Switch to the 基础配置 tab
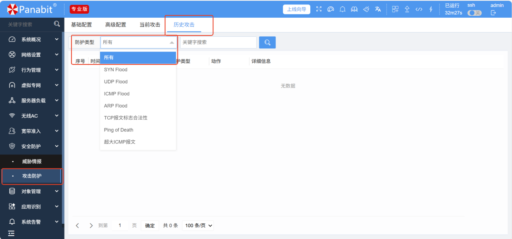The width and height of the screenshot is (512, 239). (x=82, y=25)
